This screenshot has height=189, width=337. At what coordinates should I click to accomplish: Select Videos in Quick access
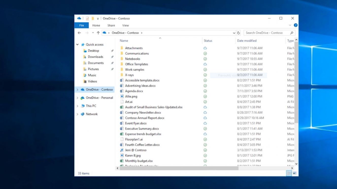tap(92, 81)
